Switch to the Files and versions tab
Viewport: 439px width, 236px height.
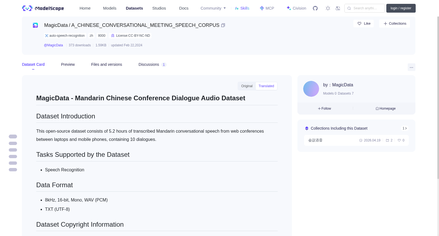point(106,64)
